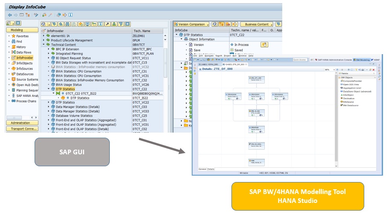Viewport: 389px width, 217px height.
Task: Click the Tech. Name column header
Action: click(x=148, y=31)
